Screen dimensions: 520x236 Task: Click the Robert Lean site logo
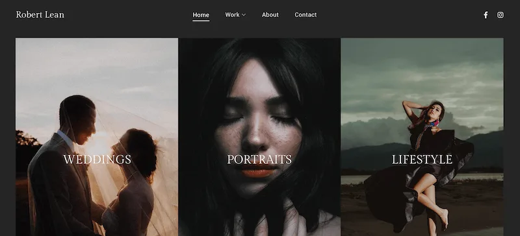pyautogui.click(x=40, y=15)
